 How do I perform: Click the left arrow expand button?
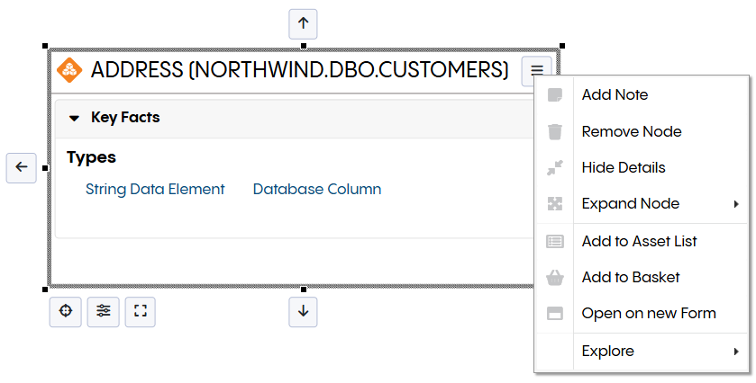click(x=22, y=168)
